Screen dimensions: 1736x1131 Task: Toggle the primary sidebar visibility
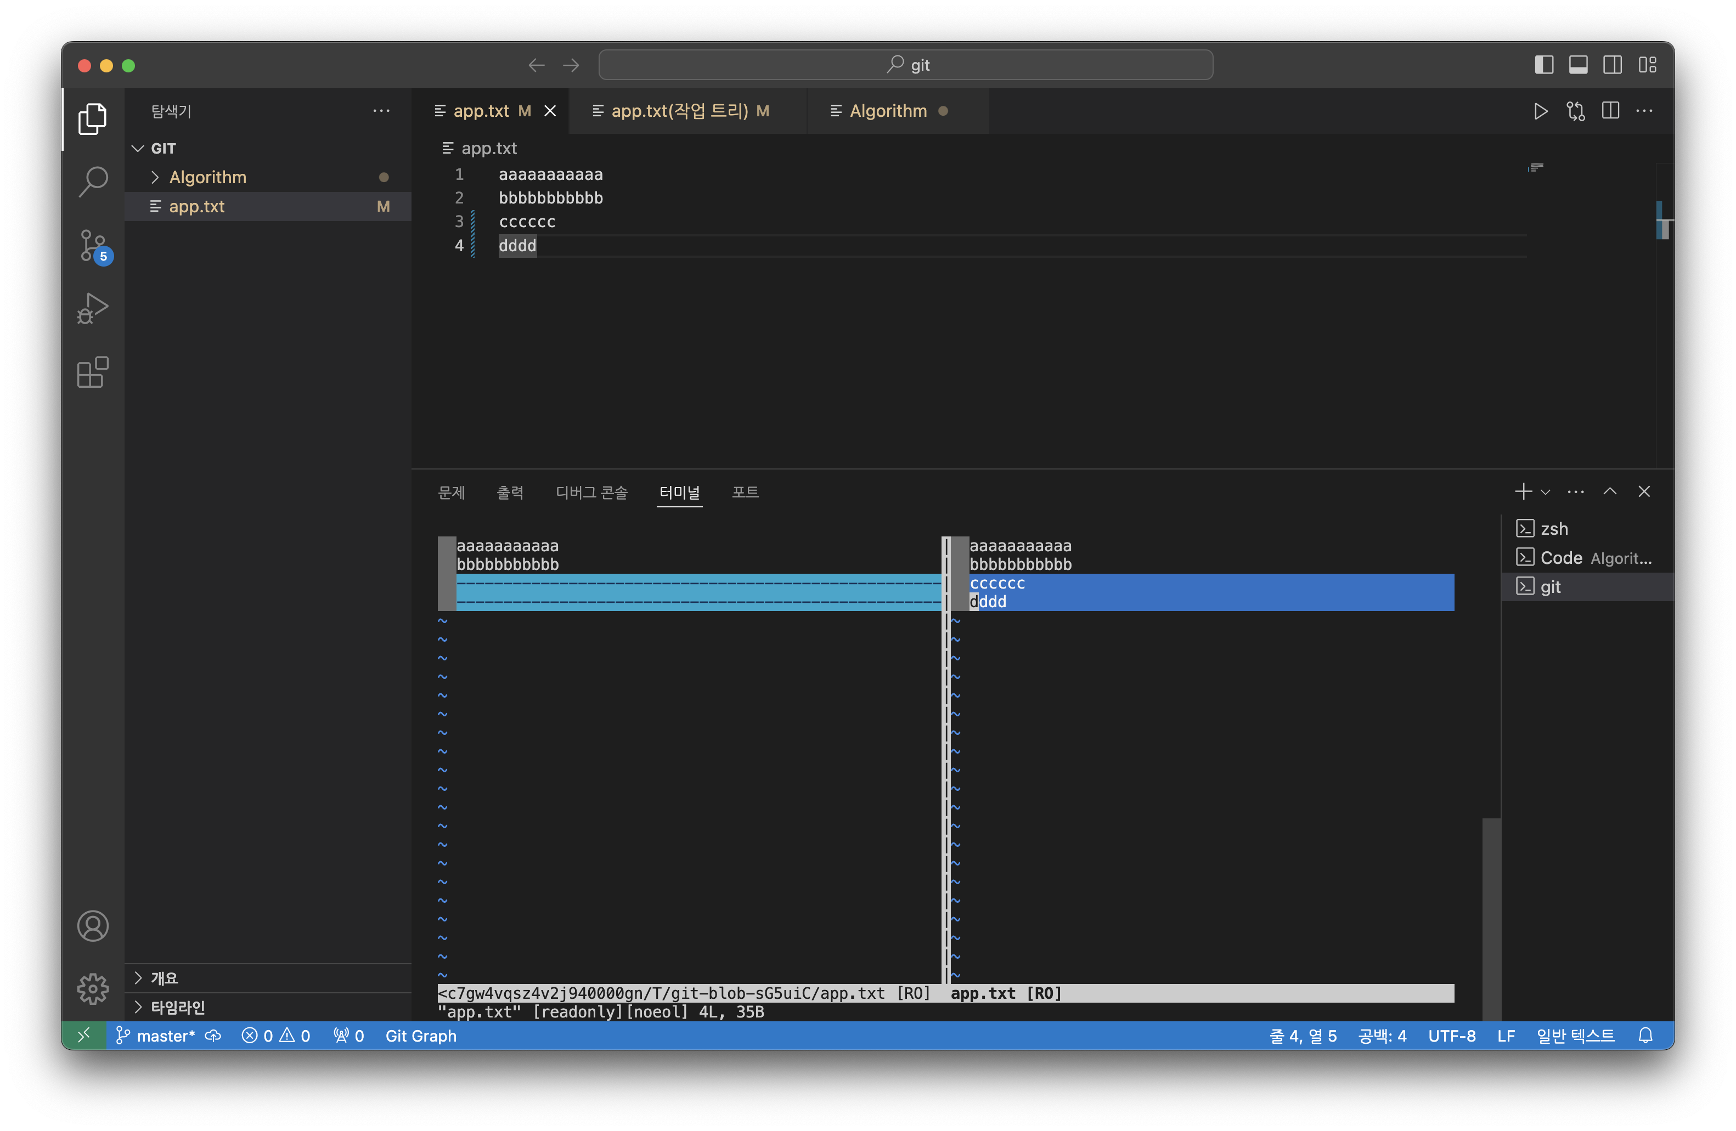tap(1543, 65)
